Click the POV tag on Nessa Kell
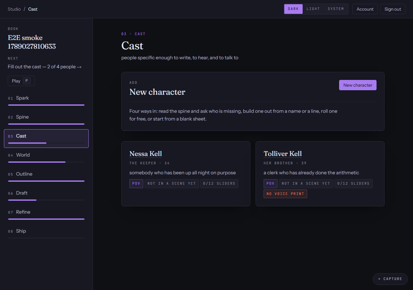The height and width of the screenshot is (290, 413). (x=136, y=183)
